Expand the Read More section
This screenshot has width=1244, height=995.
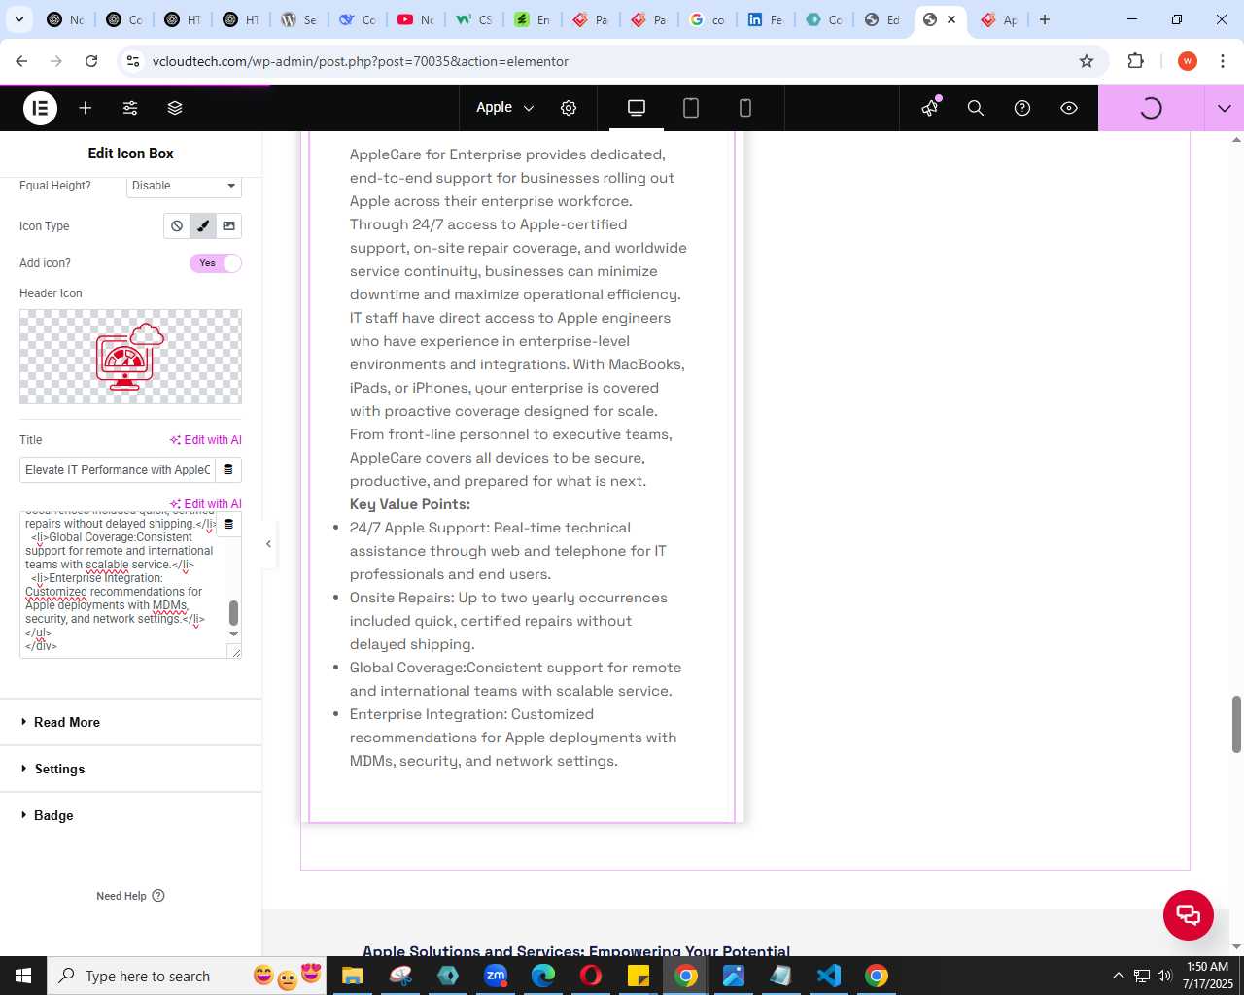[130, 722]
